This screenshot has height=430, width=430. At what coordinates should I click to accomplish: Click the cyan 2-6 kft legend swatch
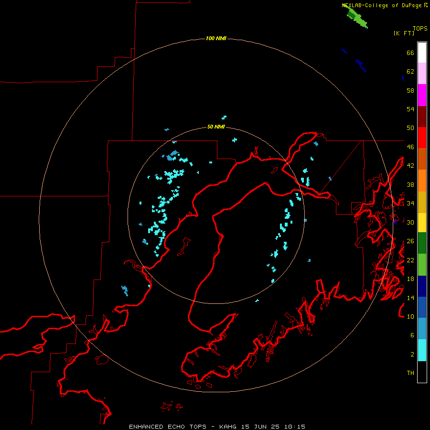click(422, 350)
